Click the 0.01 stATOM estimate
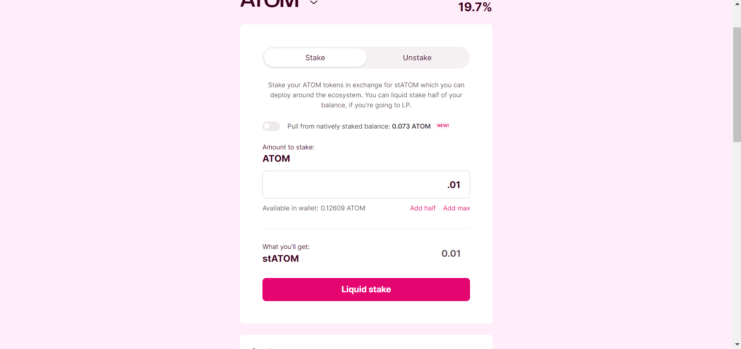741x349 pixels. [x=451, y=254]
